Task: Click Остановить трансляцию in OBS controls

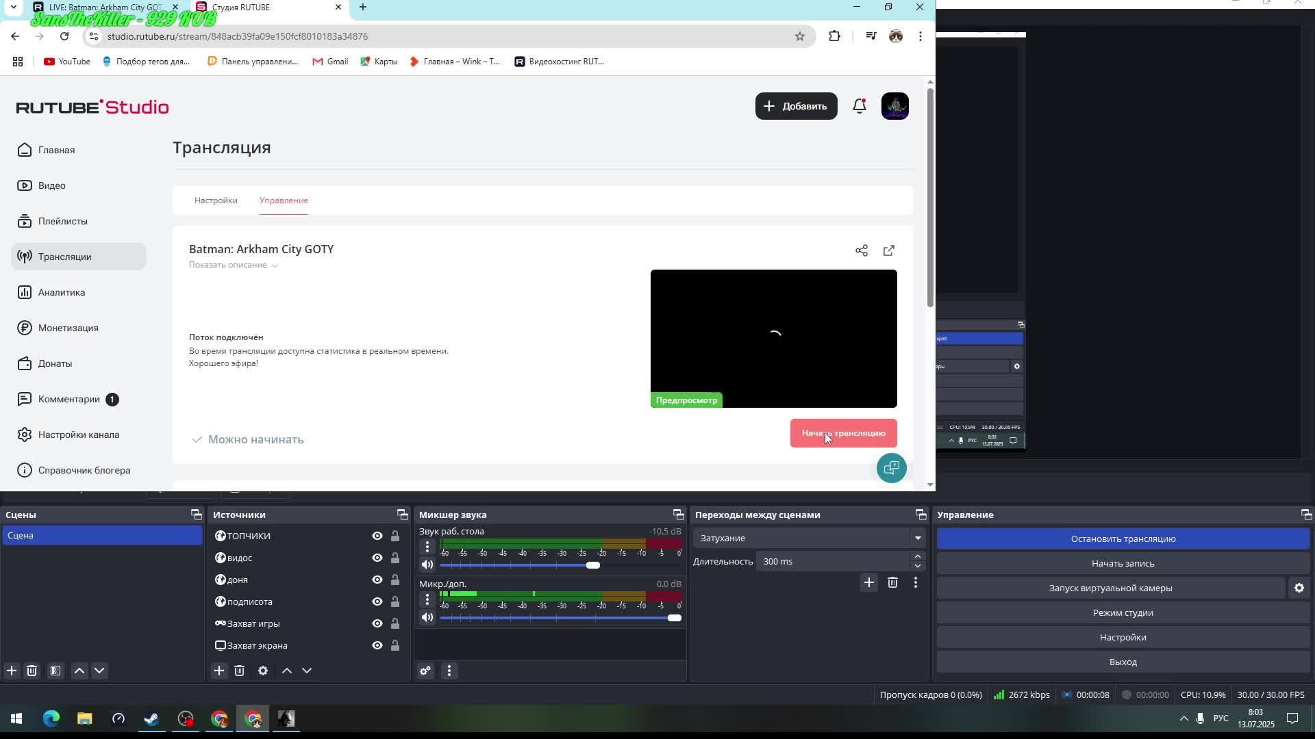Action: [x=1123, y=539]
